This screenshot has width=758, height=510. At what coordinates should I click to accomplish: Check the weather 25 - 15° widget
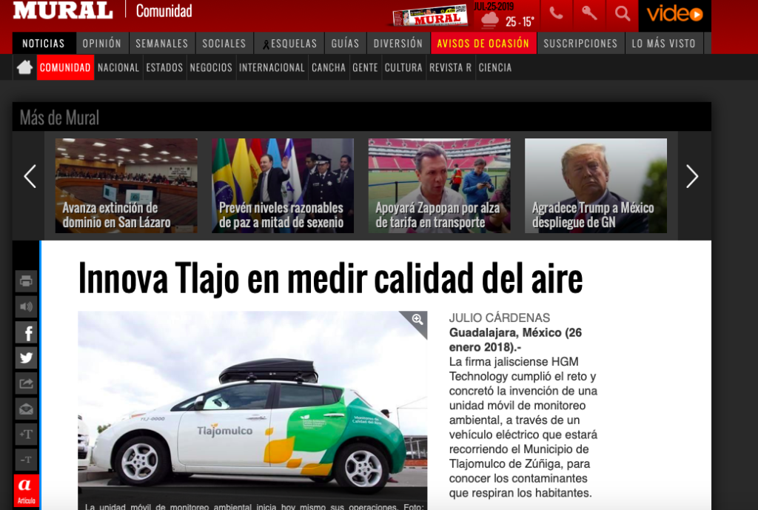point(508,20)
